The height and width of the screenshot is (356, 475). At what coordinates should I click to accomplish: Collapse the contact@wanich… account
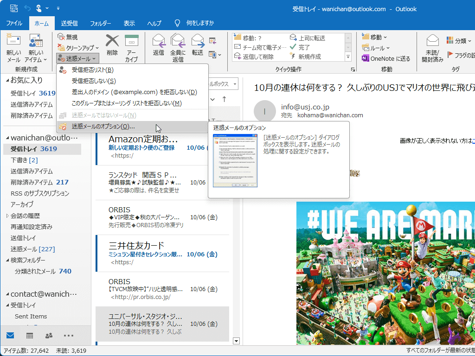(x=7, y=294)
